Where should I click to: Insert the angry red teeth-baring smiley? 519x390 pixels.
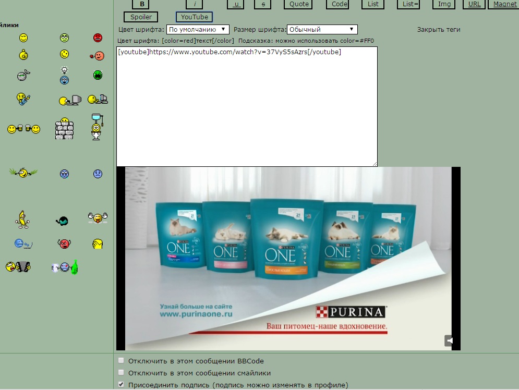tap(98, 38)
